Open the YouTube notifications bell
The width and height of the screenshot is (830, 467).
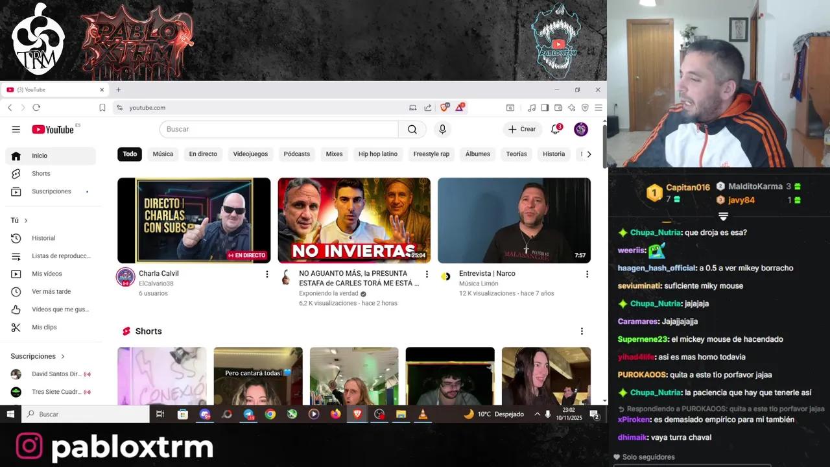(x=555, y=129)
